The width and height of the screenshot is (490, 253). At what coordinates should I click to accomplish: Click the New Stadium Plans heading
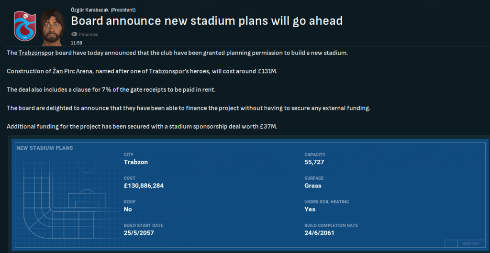(45, 148)
